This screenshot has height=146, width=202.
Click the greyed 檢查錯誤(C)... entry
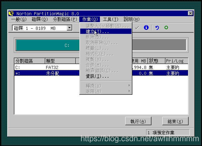click(x=106, y=71)
